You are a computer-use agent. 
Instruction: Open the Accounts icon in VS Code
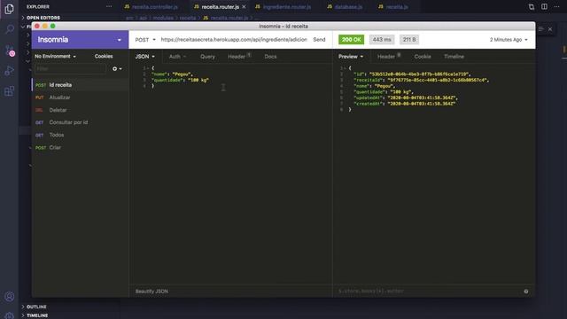10,297
